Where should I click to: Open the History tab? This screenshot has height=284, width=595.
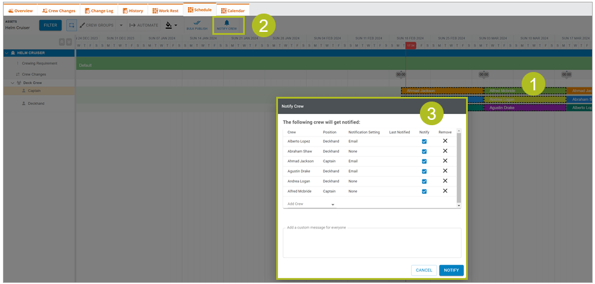[133, 11]
